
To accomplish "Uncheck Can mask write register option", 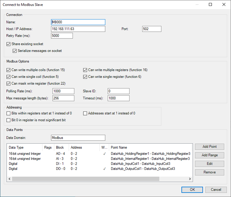I will tap(9, 84).
